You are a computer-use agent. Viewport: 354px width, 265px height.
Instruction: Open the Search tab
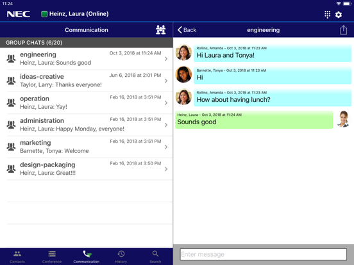(x=155, y=257)
